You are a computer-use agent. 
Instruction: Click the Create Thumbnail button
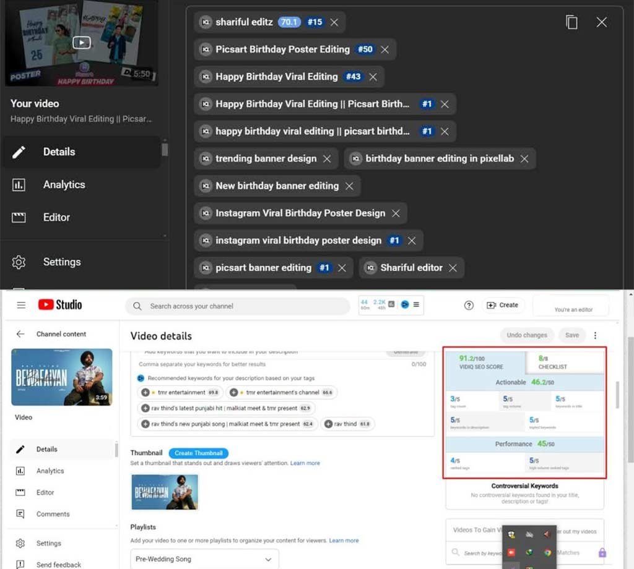pyautogui.click(x=199, y=453)
